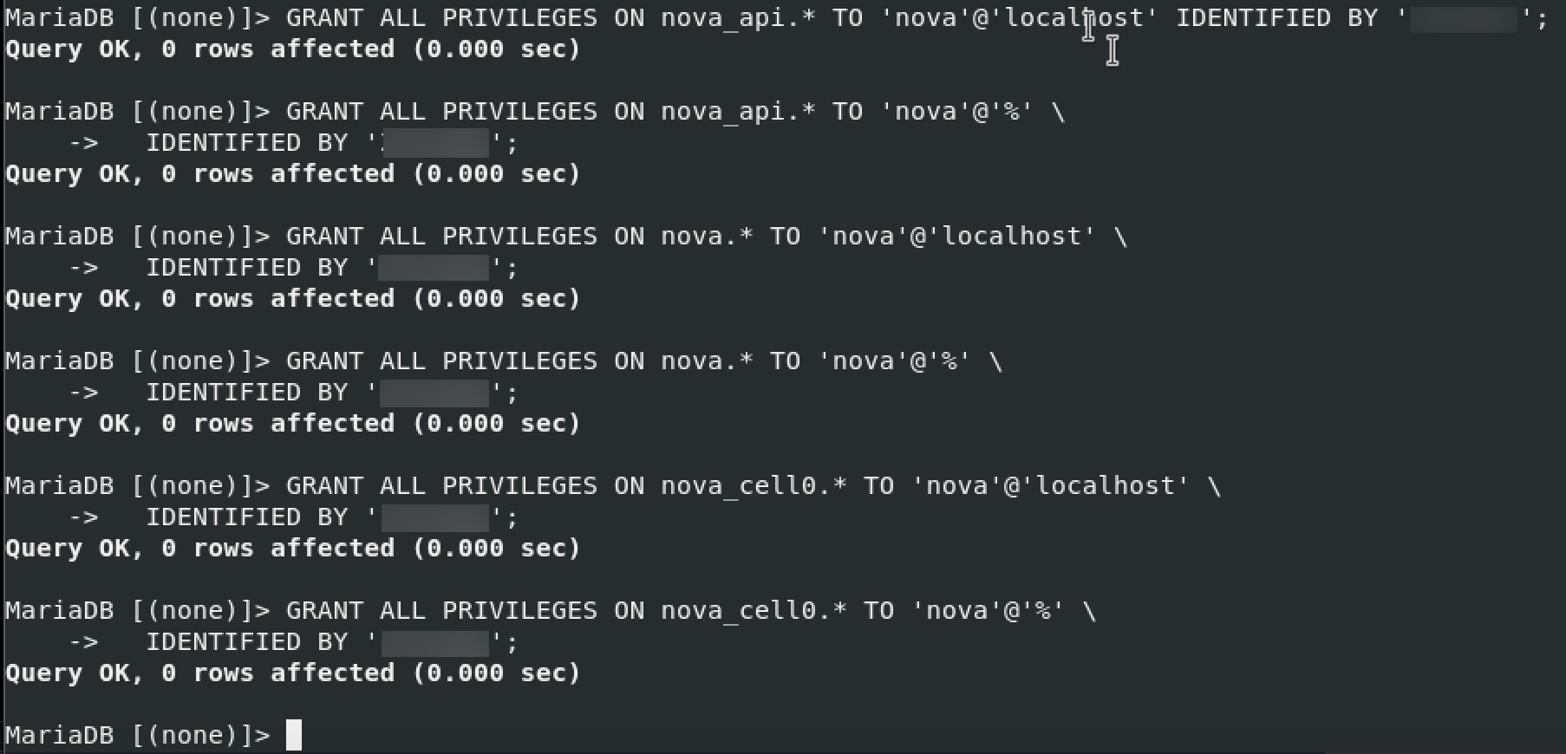Click the final empty MariaDB [(none)]> prompt
The image size is (1566, 754).
click(138, 735)
